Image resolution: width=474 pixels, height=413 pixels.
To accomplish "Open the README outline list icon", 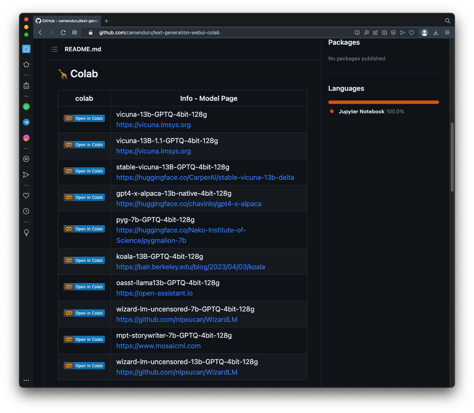I will tap(54, 49).
